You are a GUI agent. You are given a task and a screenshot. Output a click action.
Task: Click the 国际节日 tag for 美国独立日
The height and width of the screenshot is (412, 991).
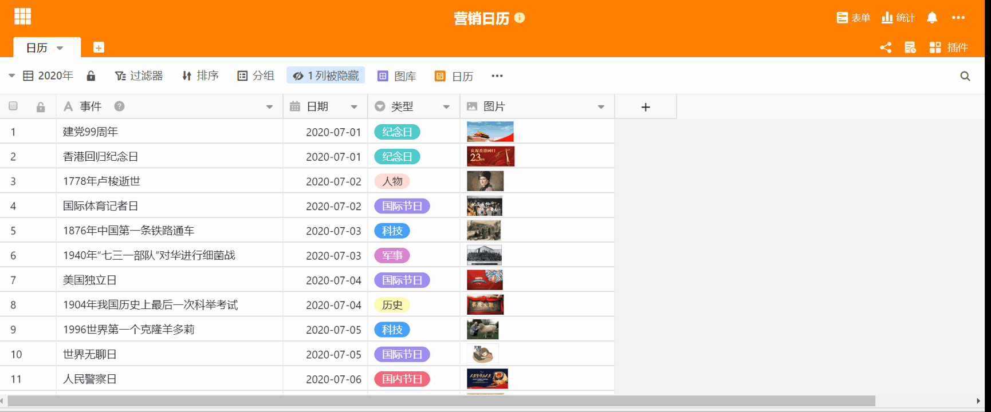[x=402, y=280]
